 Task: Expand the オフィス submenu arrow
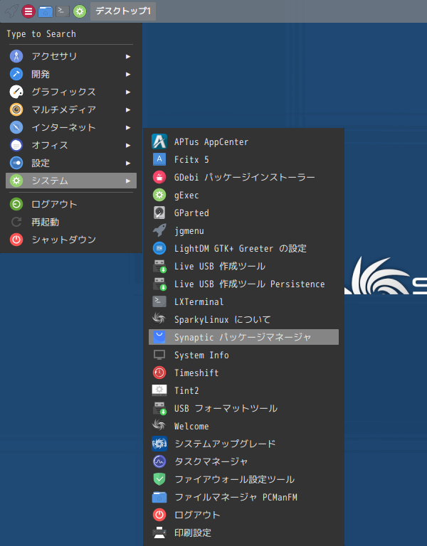pyautogui.click(x=128, y=145)
